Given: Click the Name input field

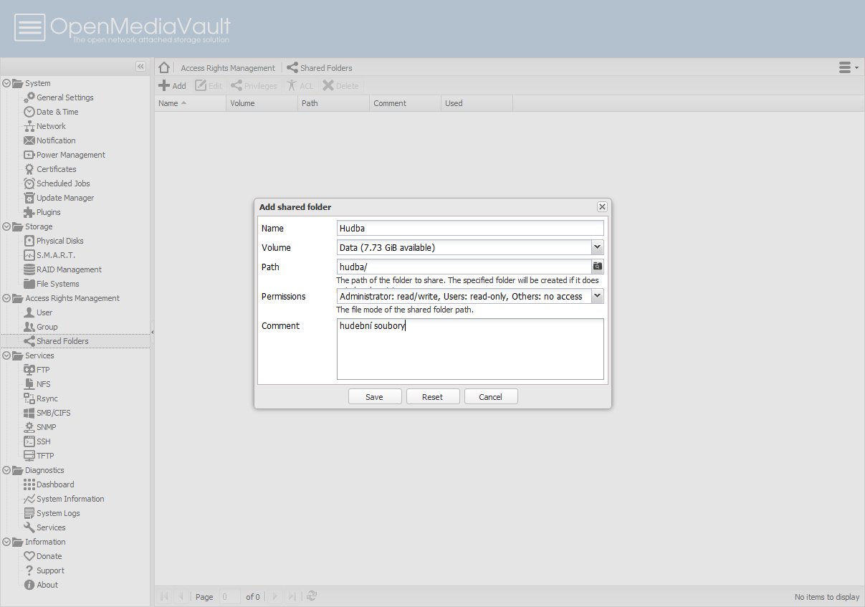Looking at the screenshot, I should 470,228.
